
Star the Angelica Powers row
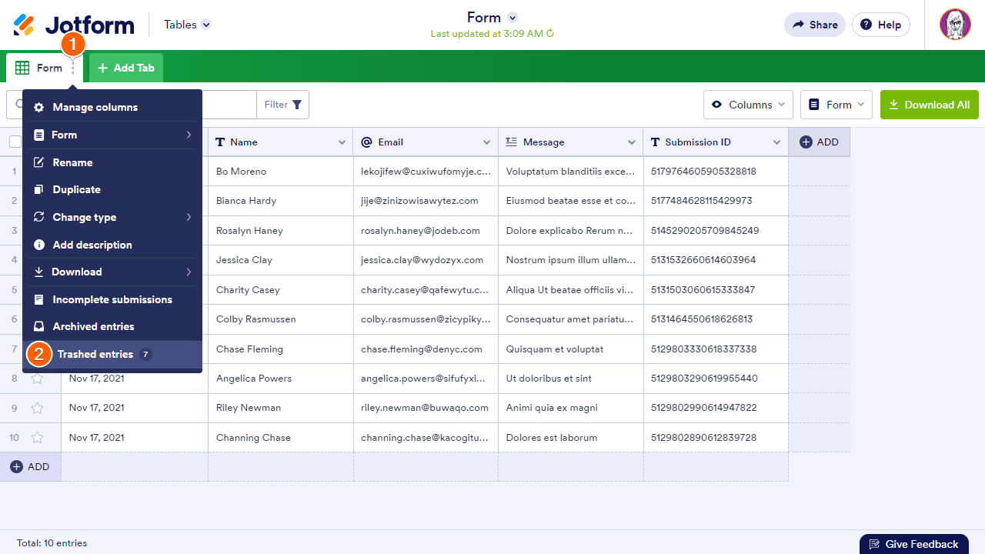tap(37, 379)
